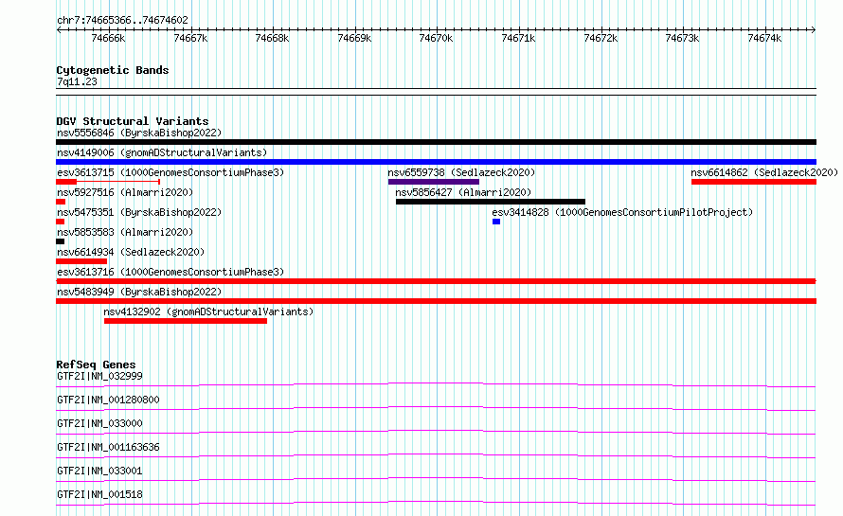
Task: Click nsv5856427 (Almarri2020) label
Action: (463, 192)
